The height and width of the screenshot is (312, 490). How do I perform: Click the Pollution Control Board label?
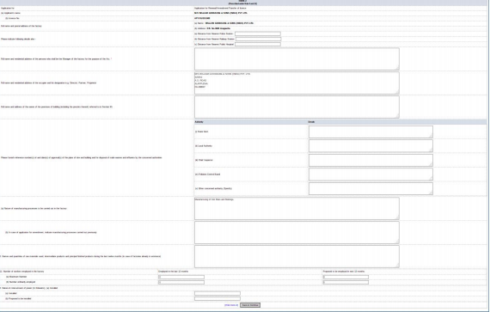[x=208, y=174]
